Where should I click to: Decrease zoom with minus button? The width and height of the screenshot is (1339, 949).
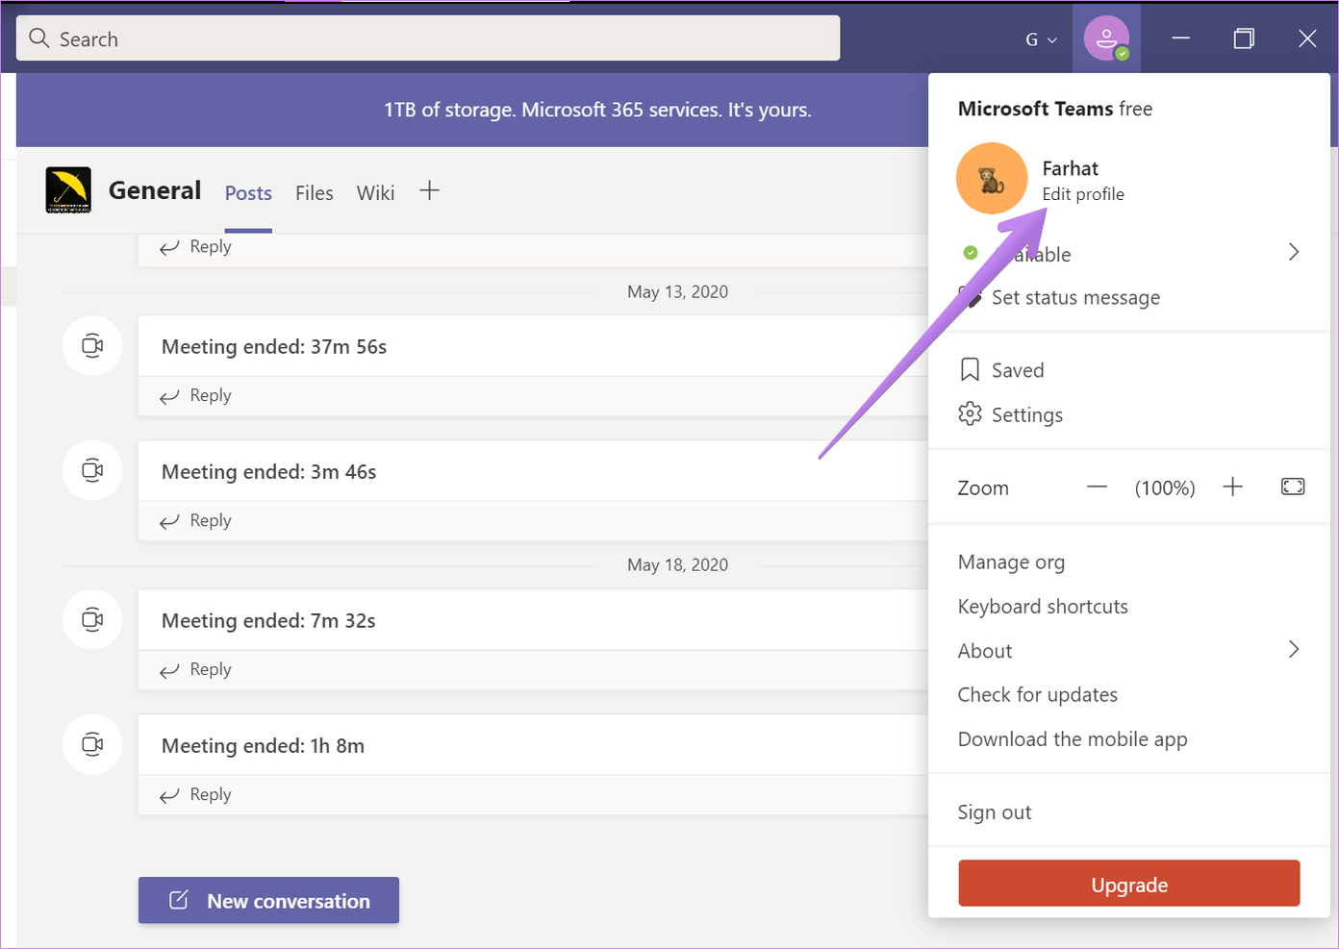click(x=1097, y=487)
